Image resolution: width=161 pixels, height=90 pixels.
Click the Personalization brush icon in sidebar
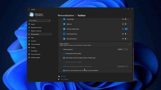click(x=29, y=34)
